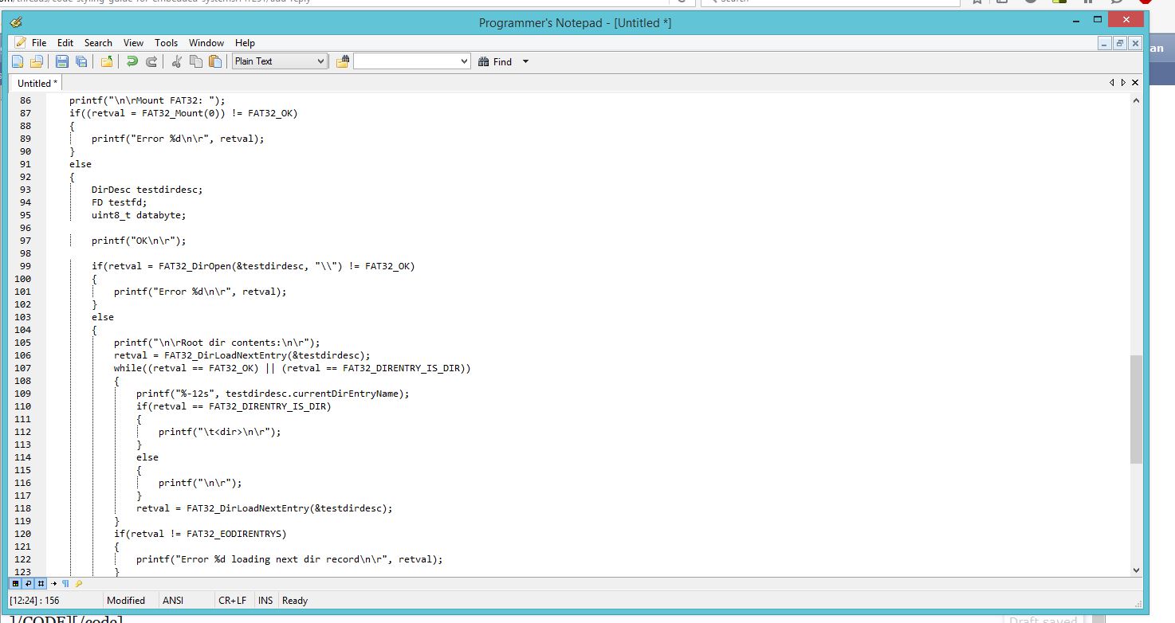Click the open project folder icon

106,61
